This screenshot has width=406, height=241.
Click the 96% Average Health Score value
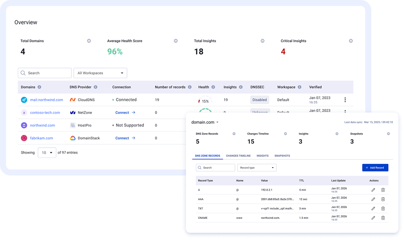point(115,52)
